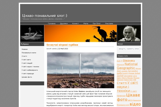Click the wind turbines post image
This screenshot has width=161, height=107.
(80, 70)
